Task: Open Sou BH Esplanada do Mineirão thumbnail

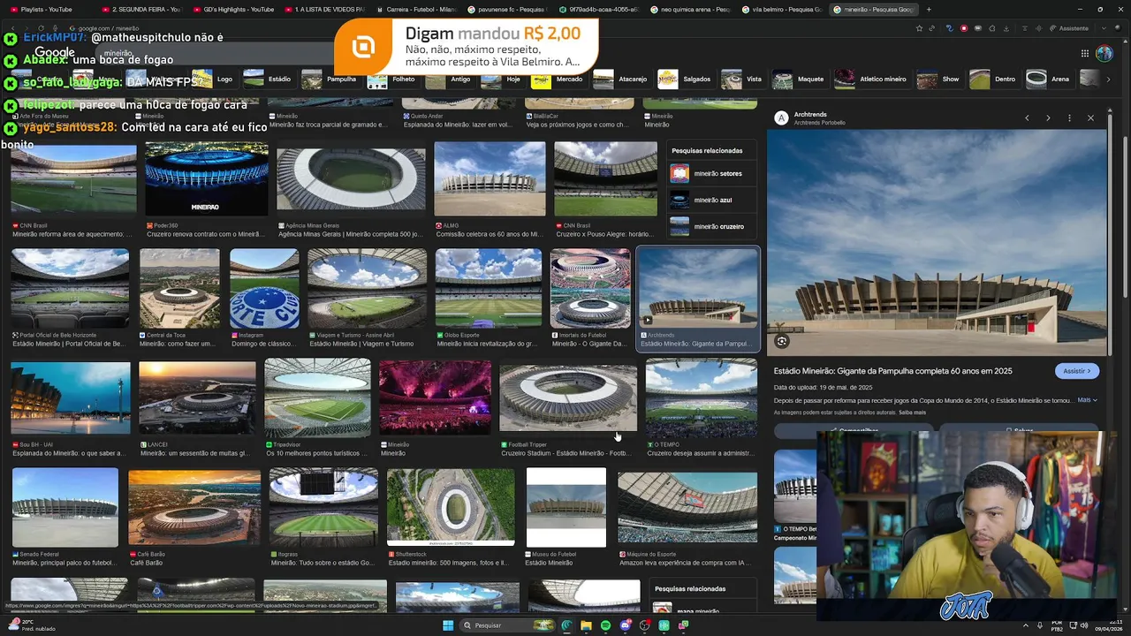Action: pos(71,397)
